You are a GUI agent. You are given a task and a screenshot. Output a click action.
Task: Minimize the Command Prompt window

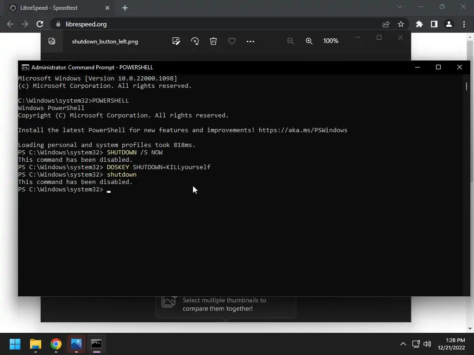[418, 67]
